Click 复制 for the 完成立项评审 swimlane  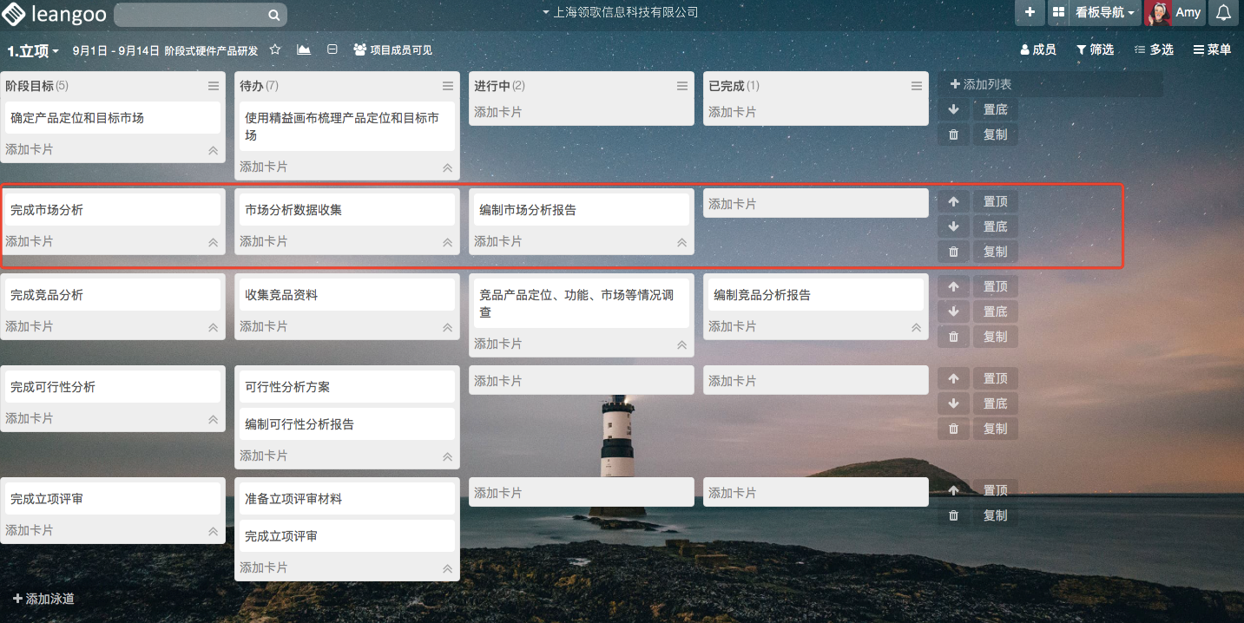click(995, 515)
